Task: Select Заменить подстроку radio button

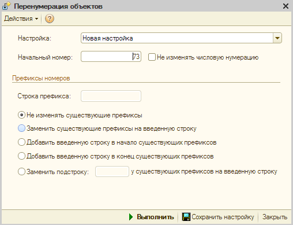Action: [x=21, y=171]
